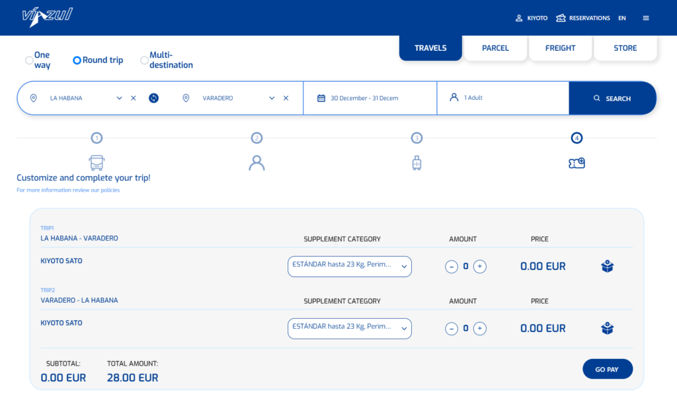This screenshot has width=677, height=402.
Task: Switch to the Freight tab
Action: (x=560, y=48)
